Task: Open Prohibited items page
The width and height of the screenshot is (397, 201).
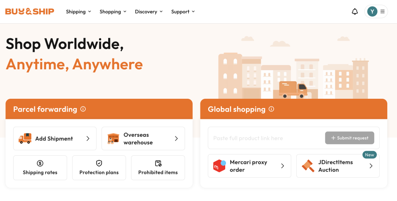Action: pyautogui.click(x=158, y=168)
